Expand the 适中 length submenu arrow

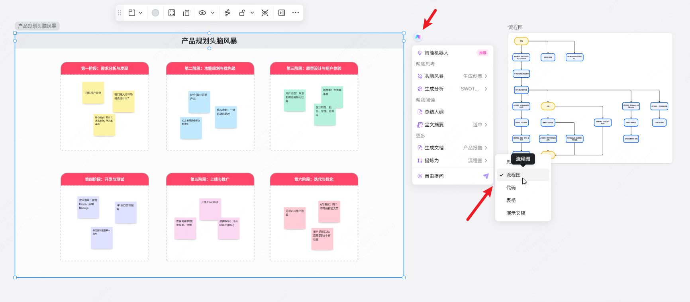[x=486, y=125]
